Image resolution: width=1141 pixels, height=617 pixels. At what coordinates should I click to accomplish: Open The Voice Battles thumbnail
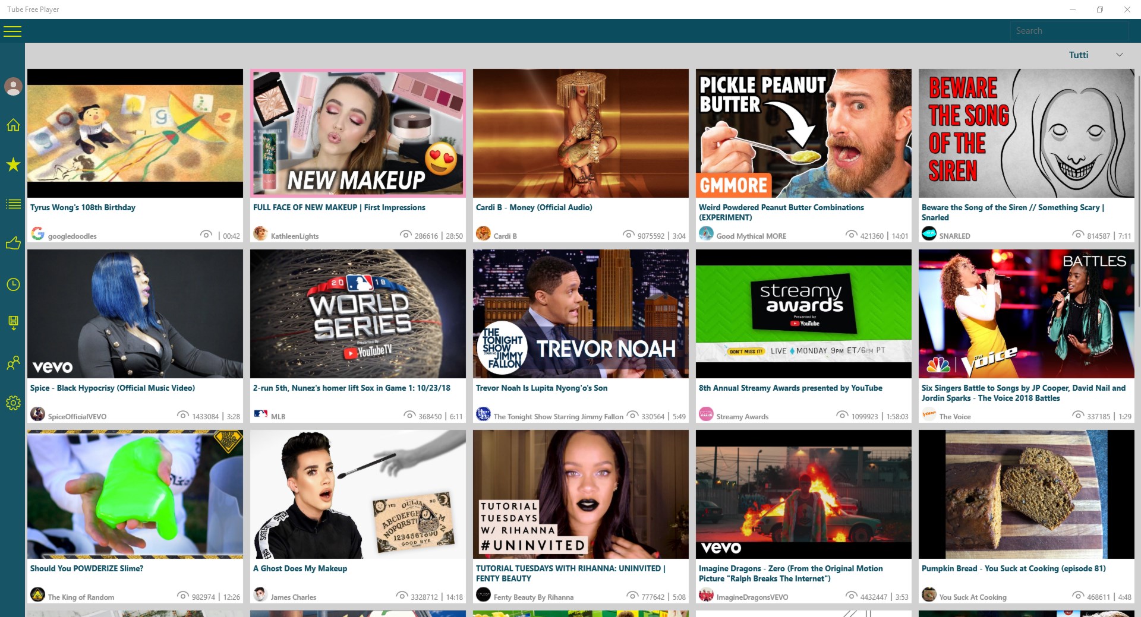pyautogui.click(x=1026, y=314)
